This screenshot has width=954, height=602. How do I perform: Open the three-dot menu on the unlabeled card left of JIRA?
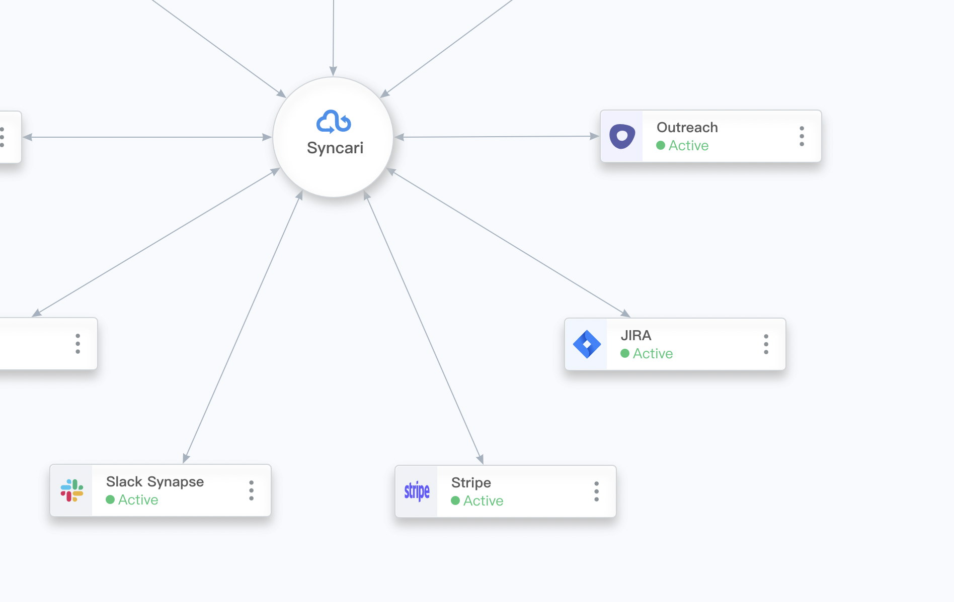pos(77,344)
